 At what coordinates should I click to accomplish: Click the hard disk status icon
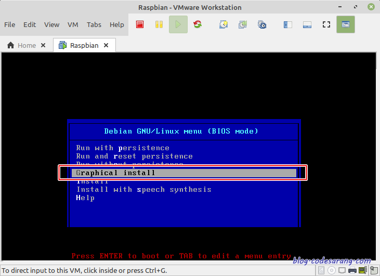pos(321,270)
